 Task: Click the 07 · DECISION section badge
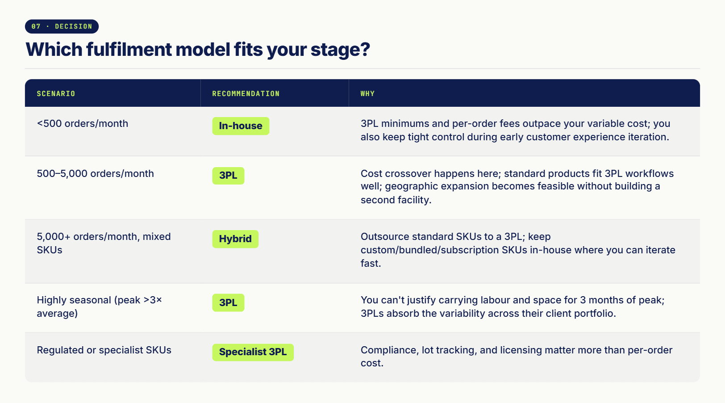62,26
